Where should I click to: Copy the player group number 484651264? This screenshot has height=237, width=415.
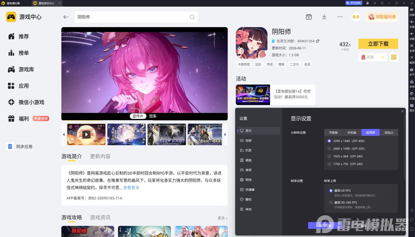tap(317, 41)
